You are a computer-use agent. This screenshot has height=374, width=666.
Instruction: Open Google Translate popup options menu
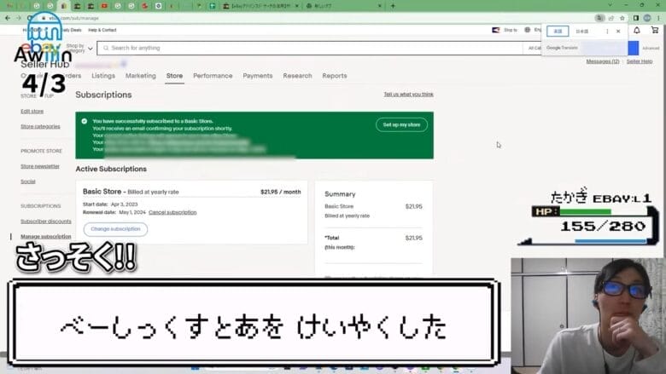pos(607,32)
